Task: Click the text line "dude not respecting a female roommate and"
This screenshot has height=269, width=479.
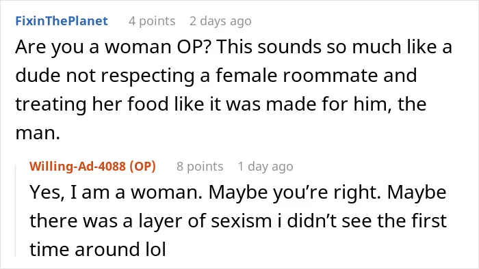Action: pyautogui.click(x=216, y=76)
